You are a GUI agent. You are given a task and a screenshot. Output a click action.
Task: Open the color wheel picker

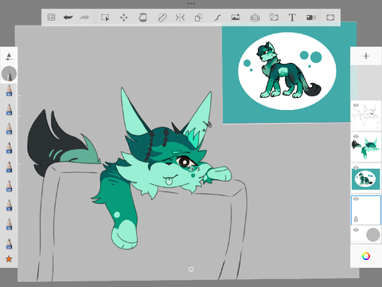point(366,256)
